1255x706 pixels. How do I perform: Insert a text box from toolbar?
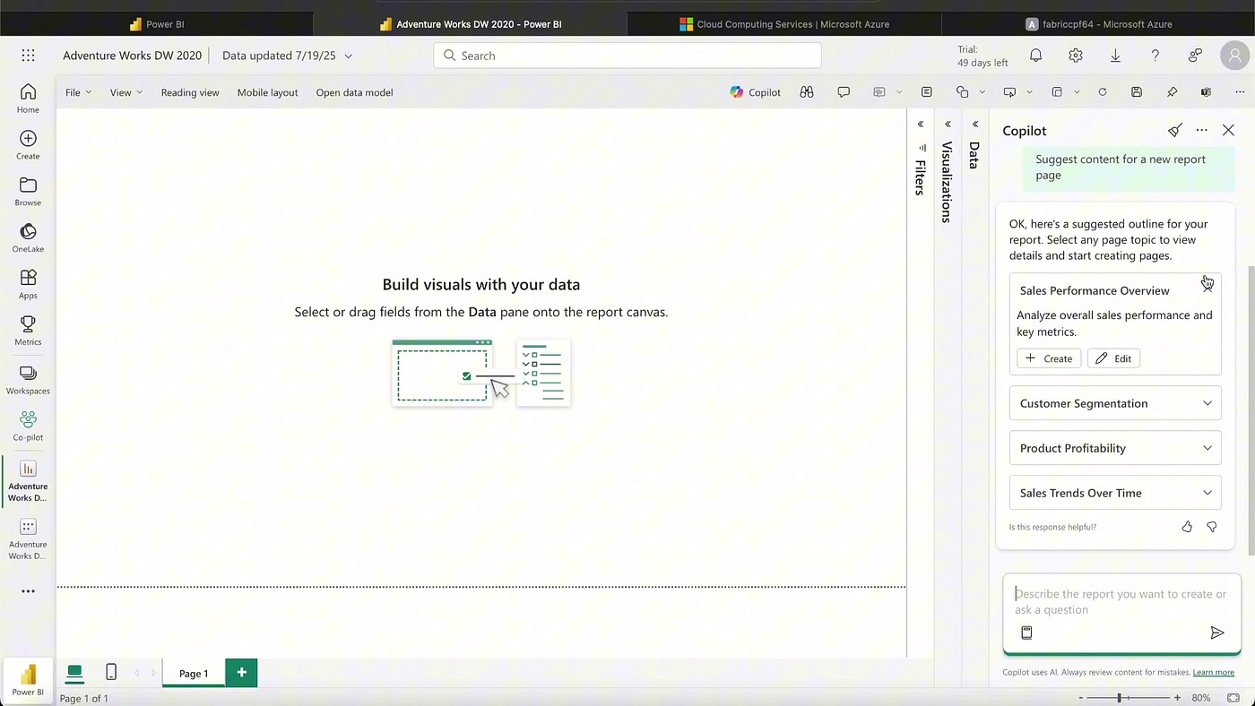pos(926,92)
